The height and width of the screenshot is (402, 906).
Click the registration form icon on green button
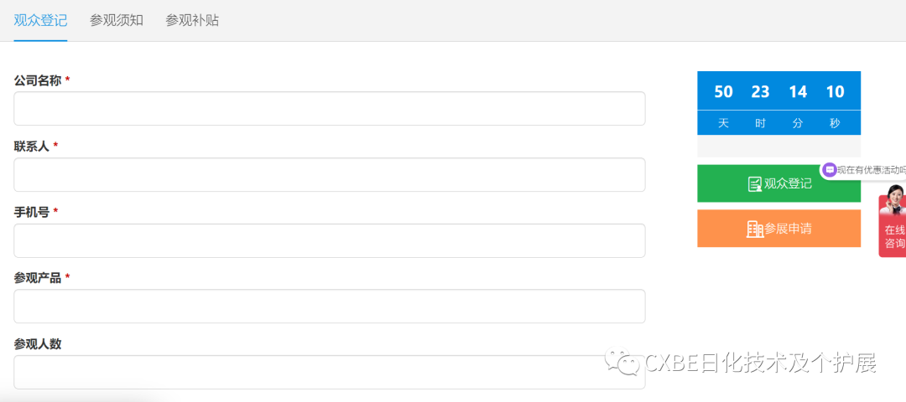(x=754, y=183)
